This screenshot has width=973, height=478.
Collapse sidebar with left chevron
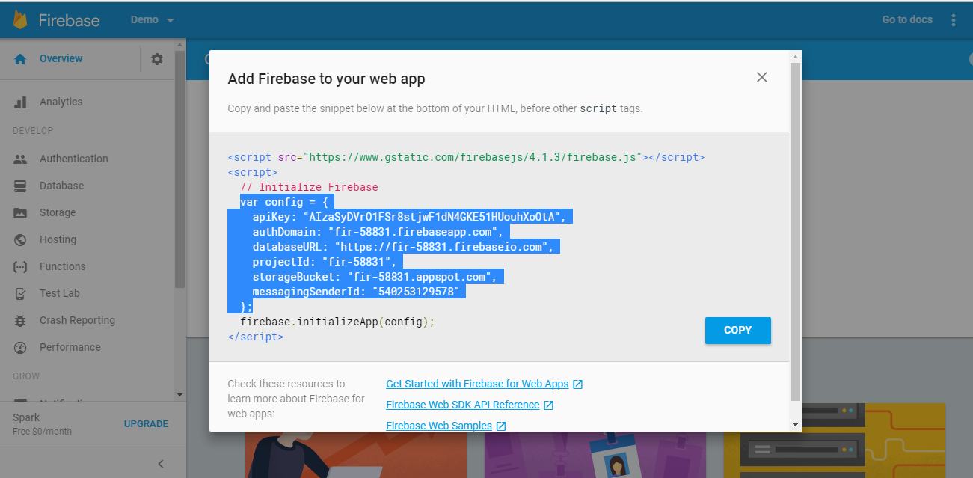[x=161, y=464]
